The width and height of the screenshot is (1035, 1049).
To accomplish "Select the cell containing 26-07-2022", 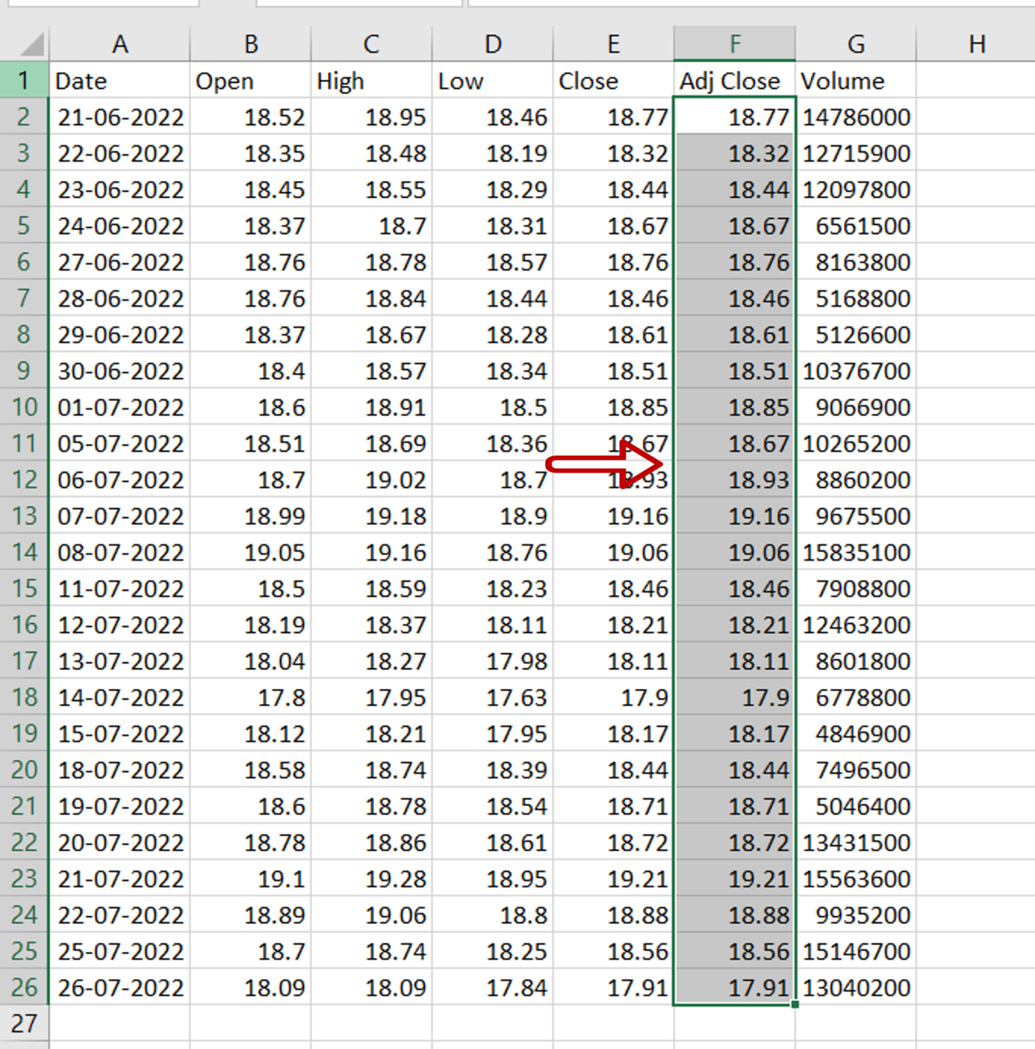I will click(121, 987).
